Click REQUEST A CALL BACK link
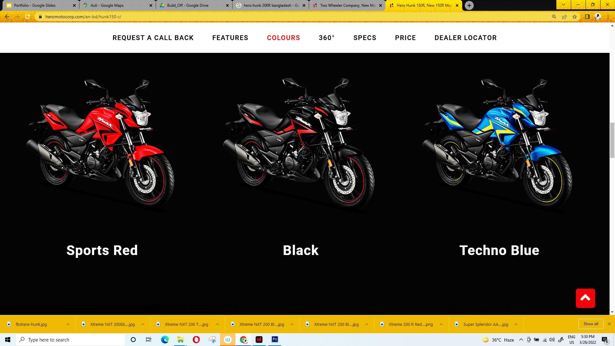The height and width of the screenshot is (346, 615). 153,38
